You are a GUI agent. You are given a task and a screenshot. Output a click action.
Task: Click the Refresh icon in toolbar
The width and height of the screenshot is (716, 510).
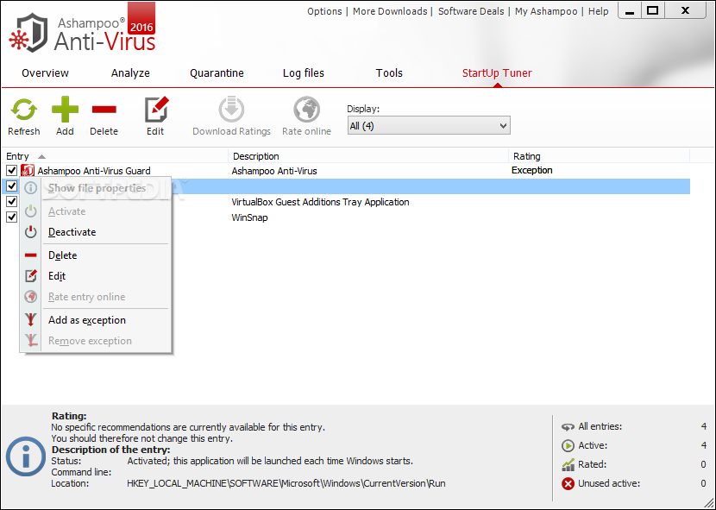pos(24,110)
